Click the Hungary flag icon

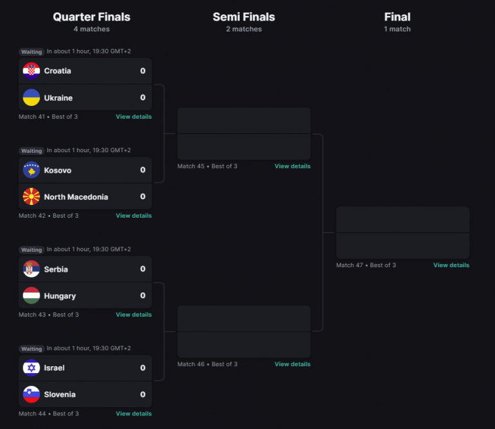pyautogui.click(x=32, y=295)
